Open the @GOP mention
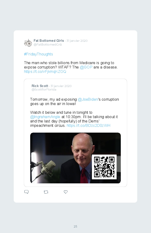This screenshot has width=151, height=233. (x=86, y=67)
